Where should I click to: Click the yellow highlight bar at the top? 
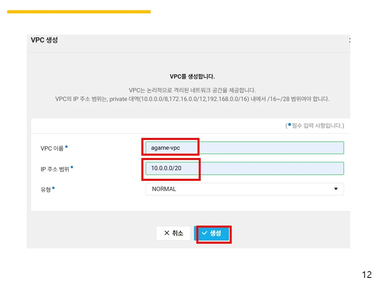[79, 11]
